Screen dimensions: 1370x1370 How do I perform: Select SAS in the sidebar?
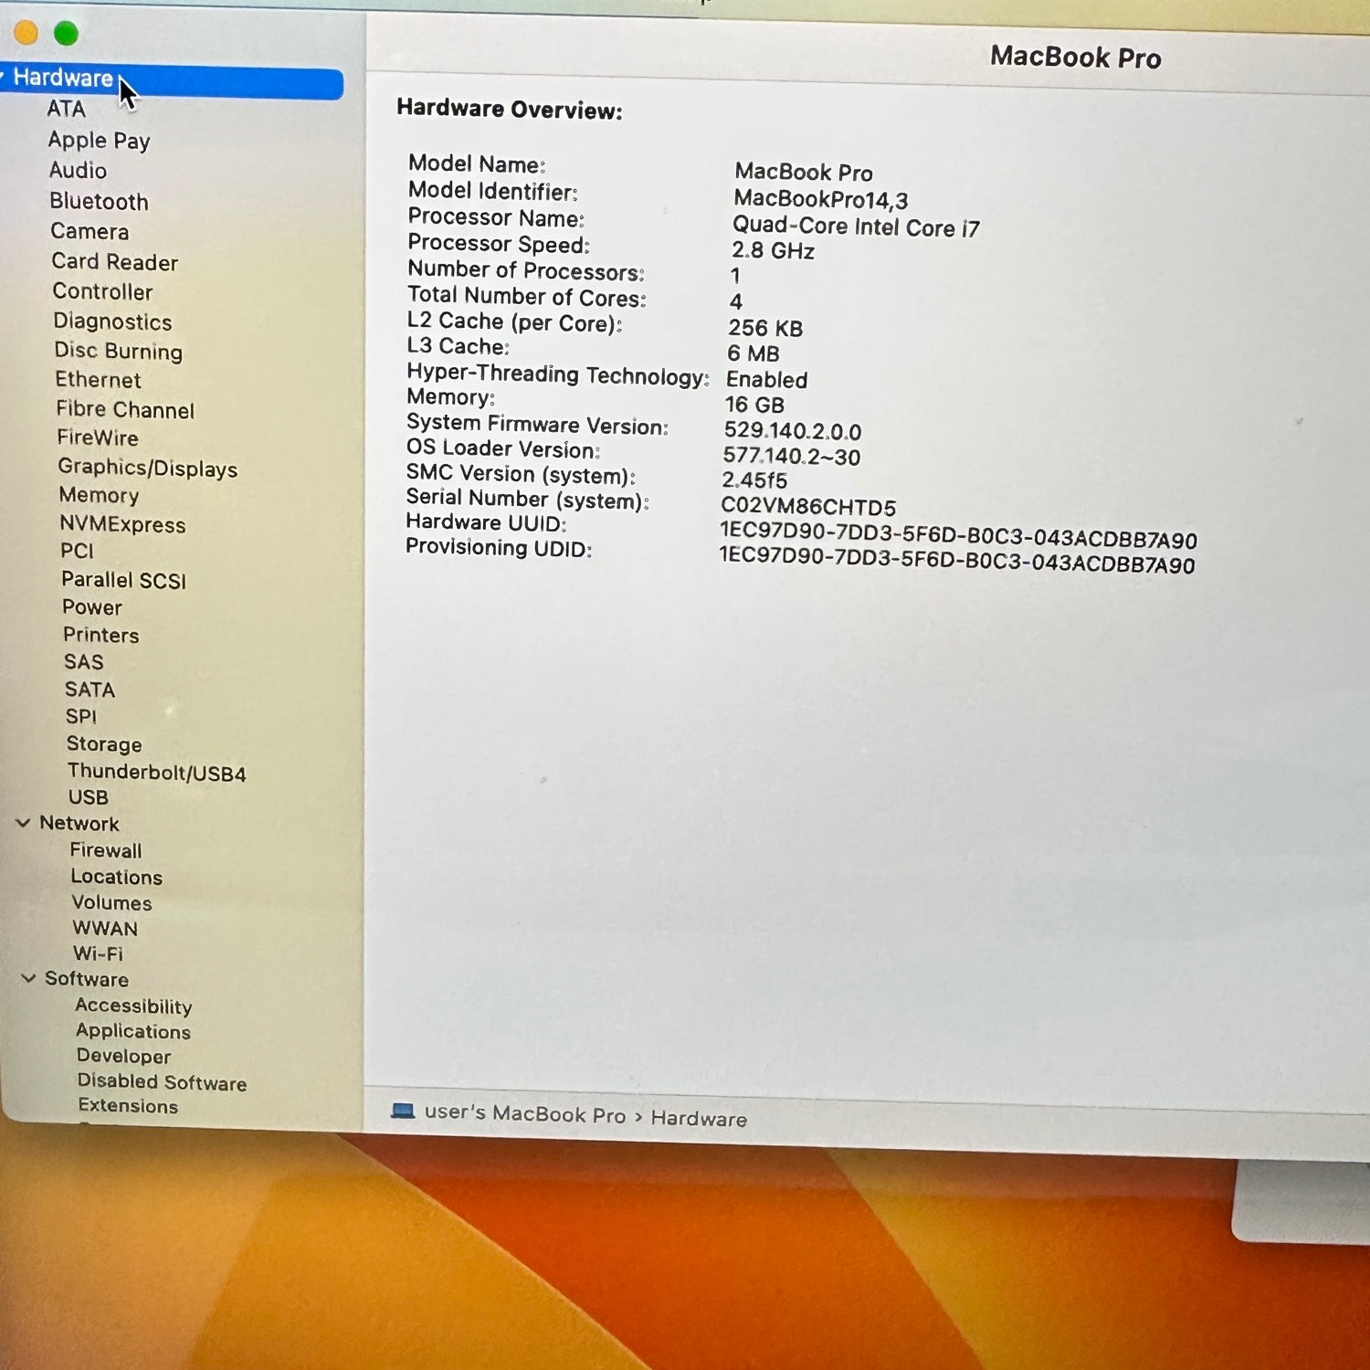[x=83, y=662]
